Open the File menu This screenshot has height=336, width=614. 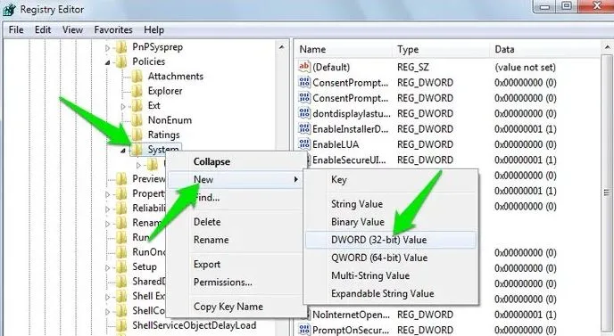pyautogui.click(x=16, y=29)
